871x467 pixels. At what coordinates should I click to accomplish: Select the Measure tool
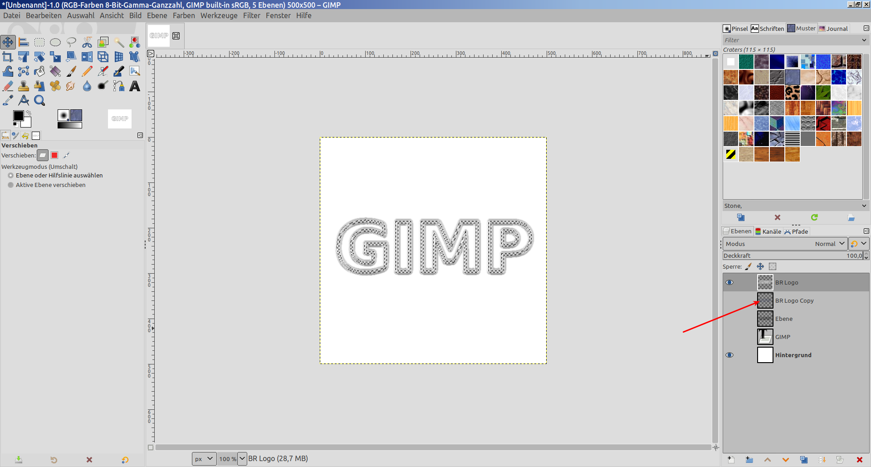pos(24,100)
